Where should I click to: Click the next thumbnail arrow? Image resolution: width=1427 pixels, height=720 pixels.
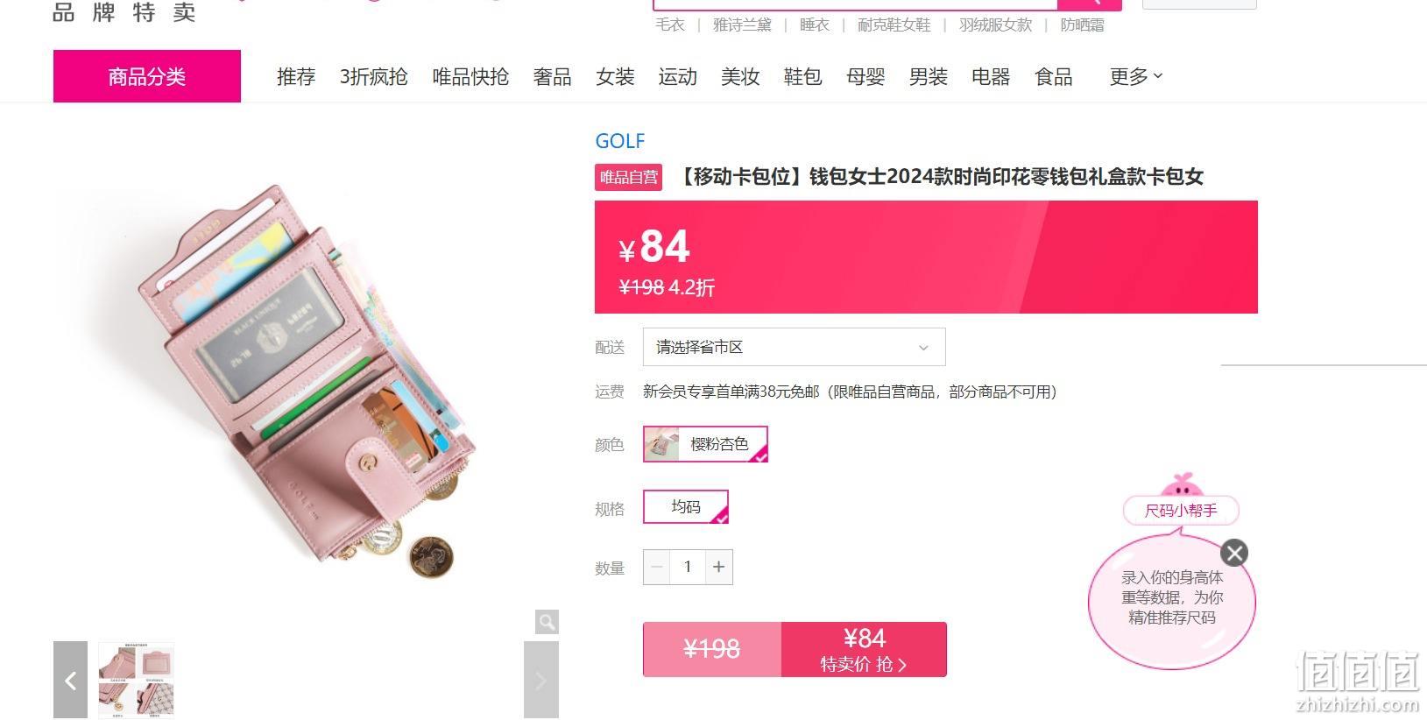pyautogui.click(x=540, y=680)
